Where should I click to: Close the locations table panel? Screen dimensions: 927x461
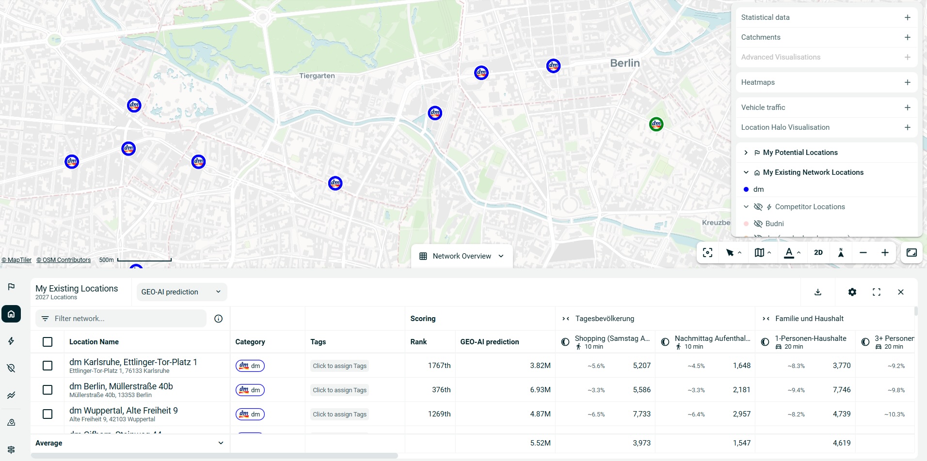(x=901, y=292)
